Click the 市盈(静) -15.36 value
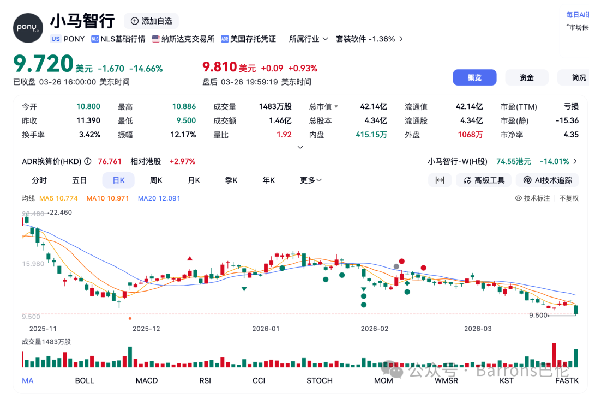Viewport: 589px width, 394px height. 567,120
